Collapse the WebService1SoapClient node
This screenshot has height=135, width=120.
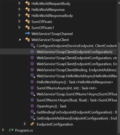(x=20, y=40)
